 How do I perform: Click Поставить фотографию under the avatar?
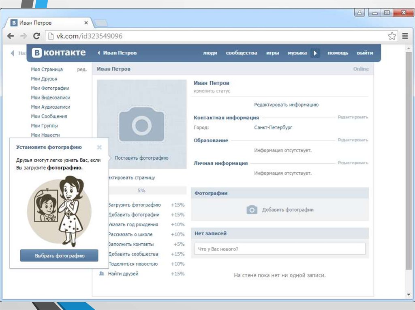(141, 158)
